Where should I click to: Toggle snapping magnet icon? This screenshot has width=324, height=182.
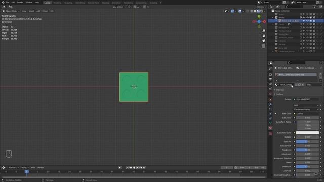[x=135, y=7]
